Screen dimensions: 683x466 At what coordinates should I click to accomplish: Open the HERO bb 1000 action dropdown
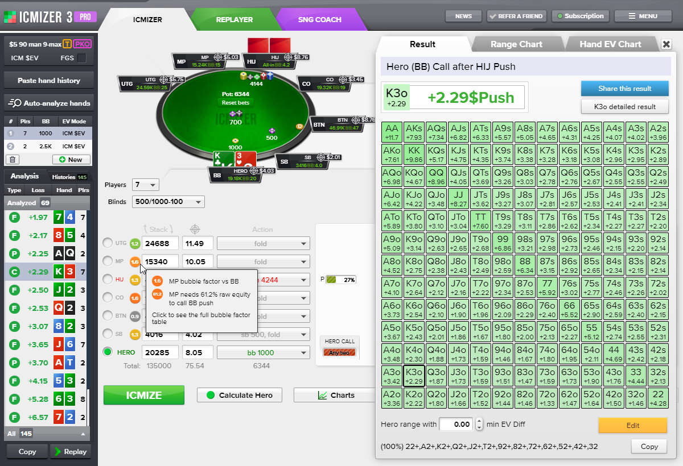coord(264,353)
